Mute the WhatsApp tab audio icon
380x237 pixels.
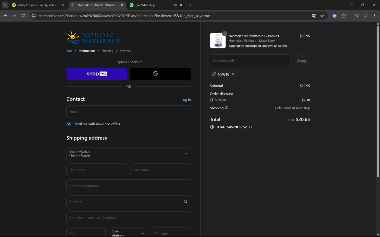(175, 5)
